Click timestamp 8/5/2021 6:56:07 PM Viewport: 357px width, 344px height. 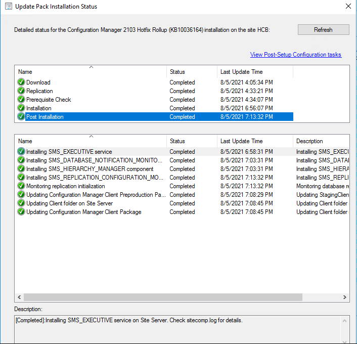247,108
